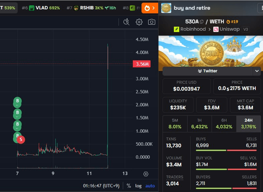Click the top green B buy marker
The image size is (263, 192).
(x=17, y=101)
